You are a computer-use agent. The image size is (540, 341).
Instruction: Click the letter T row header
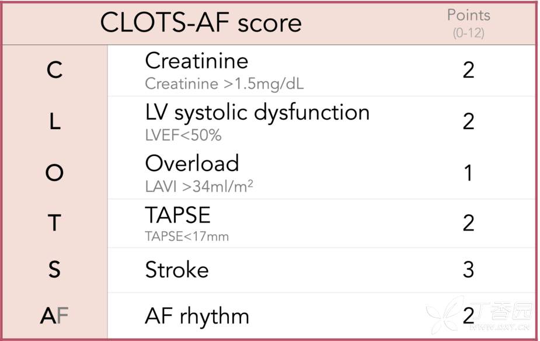click(54, 223)
